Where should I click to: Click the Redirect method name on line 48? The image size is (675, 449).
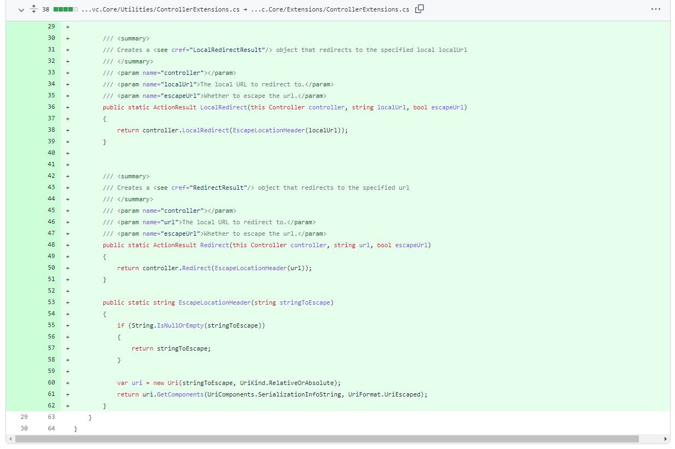point(214,245)
